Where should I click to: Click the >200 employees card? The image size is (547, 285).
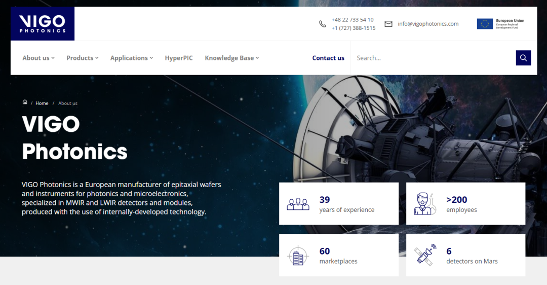pos(466,204)
